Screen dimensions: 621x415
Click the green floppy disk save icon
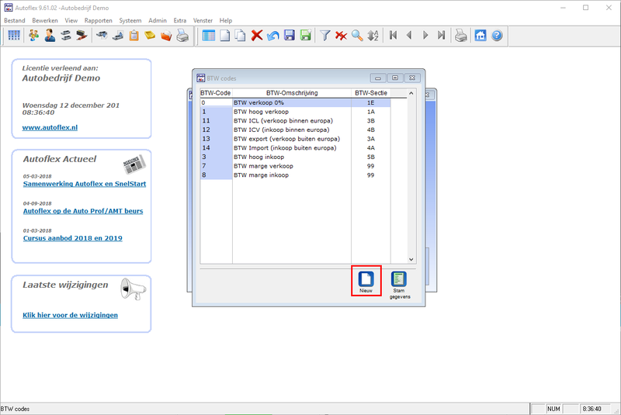click(305, 36)
